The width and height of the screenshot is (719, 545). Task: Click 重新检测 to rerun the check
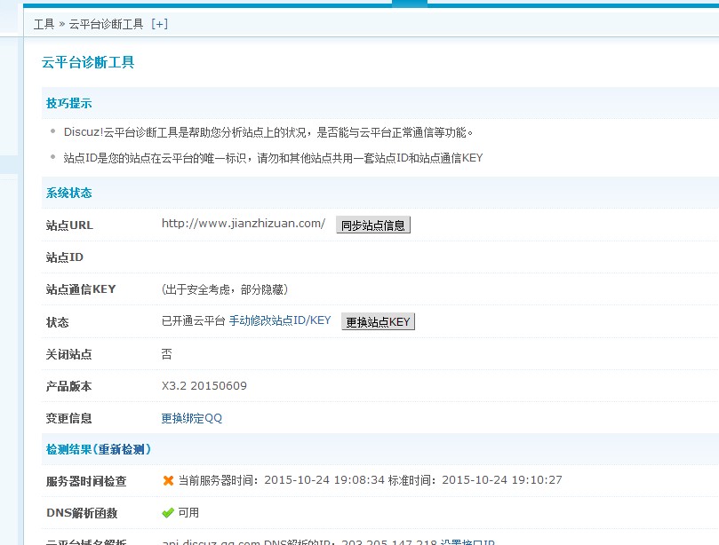click(124, 449)
